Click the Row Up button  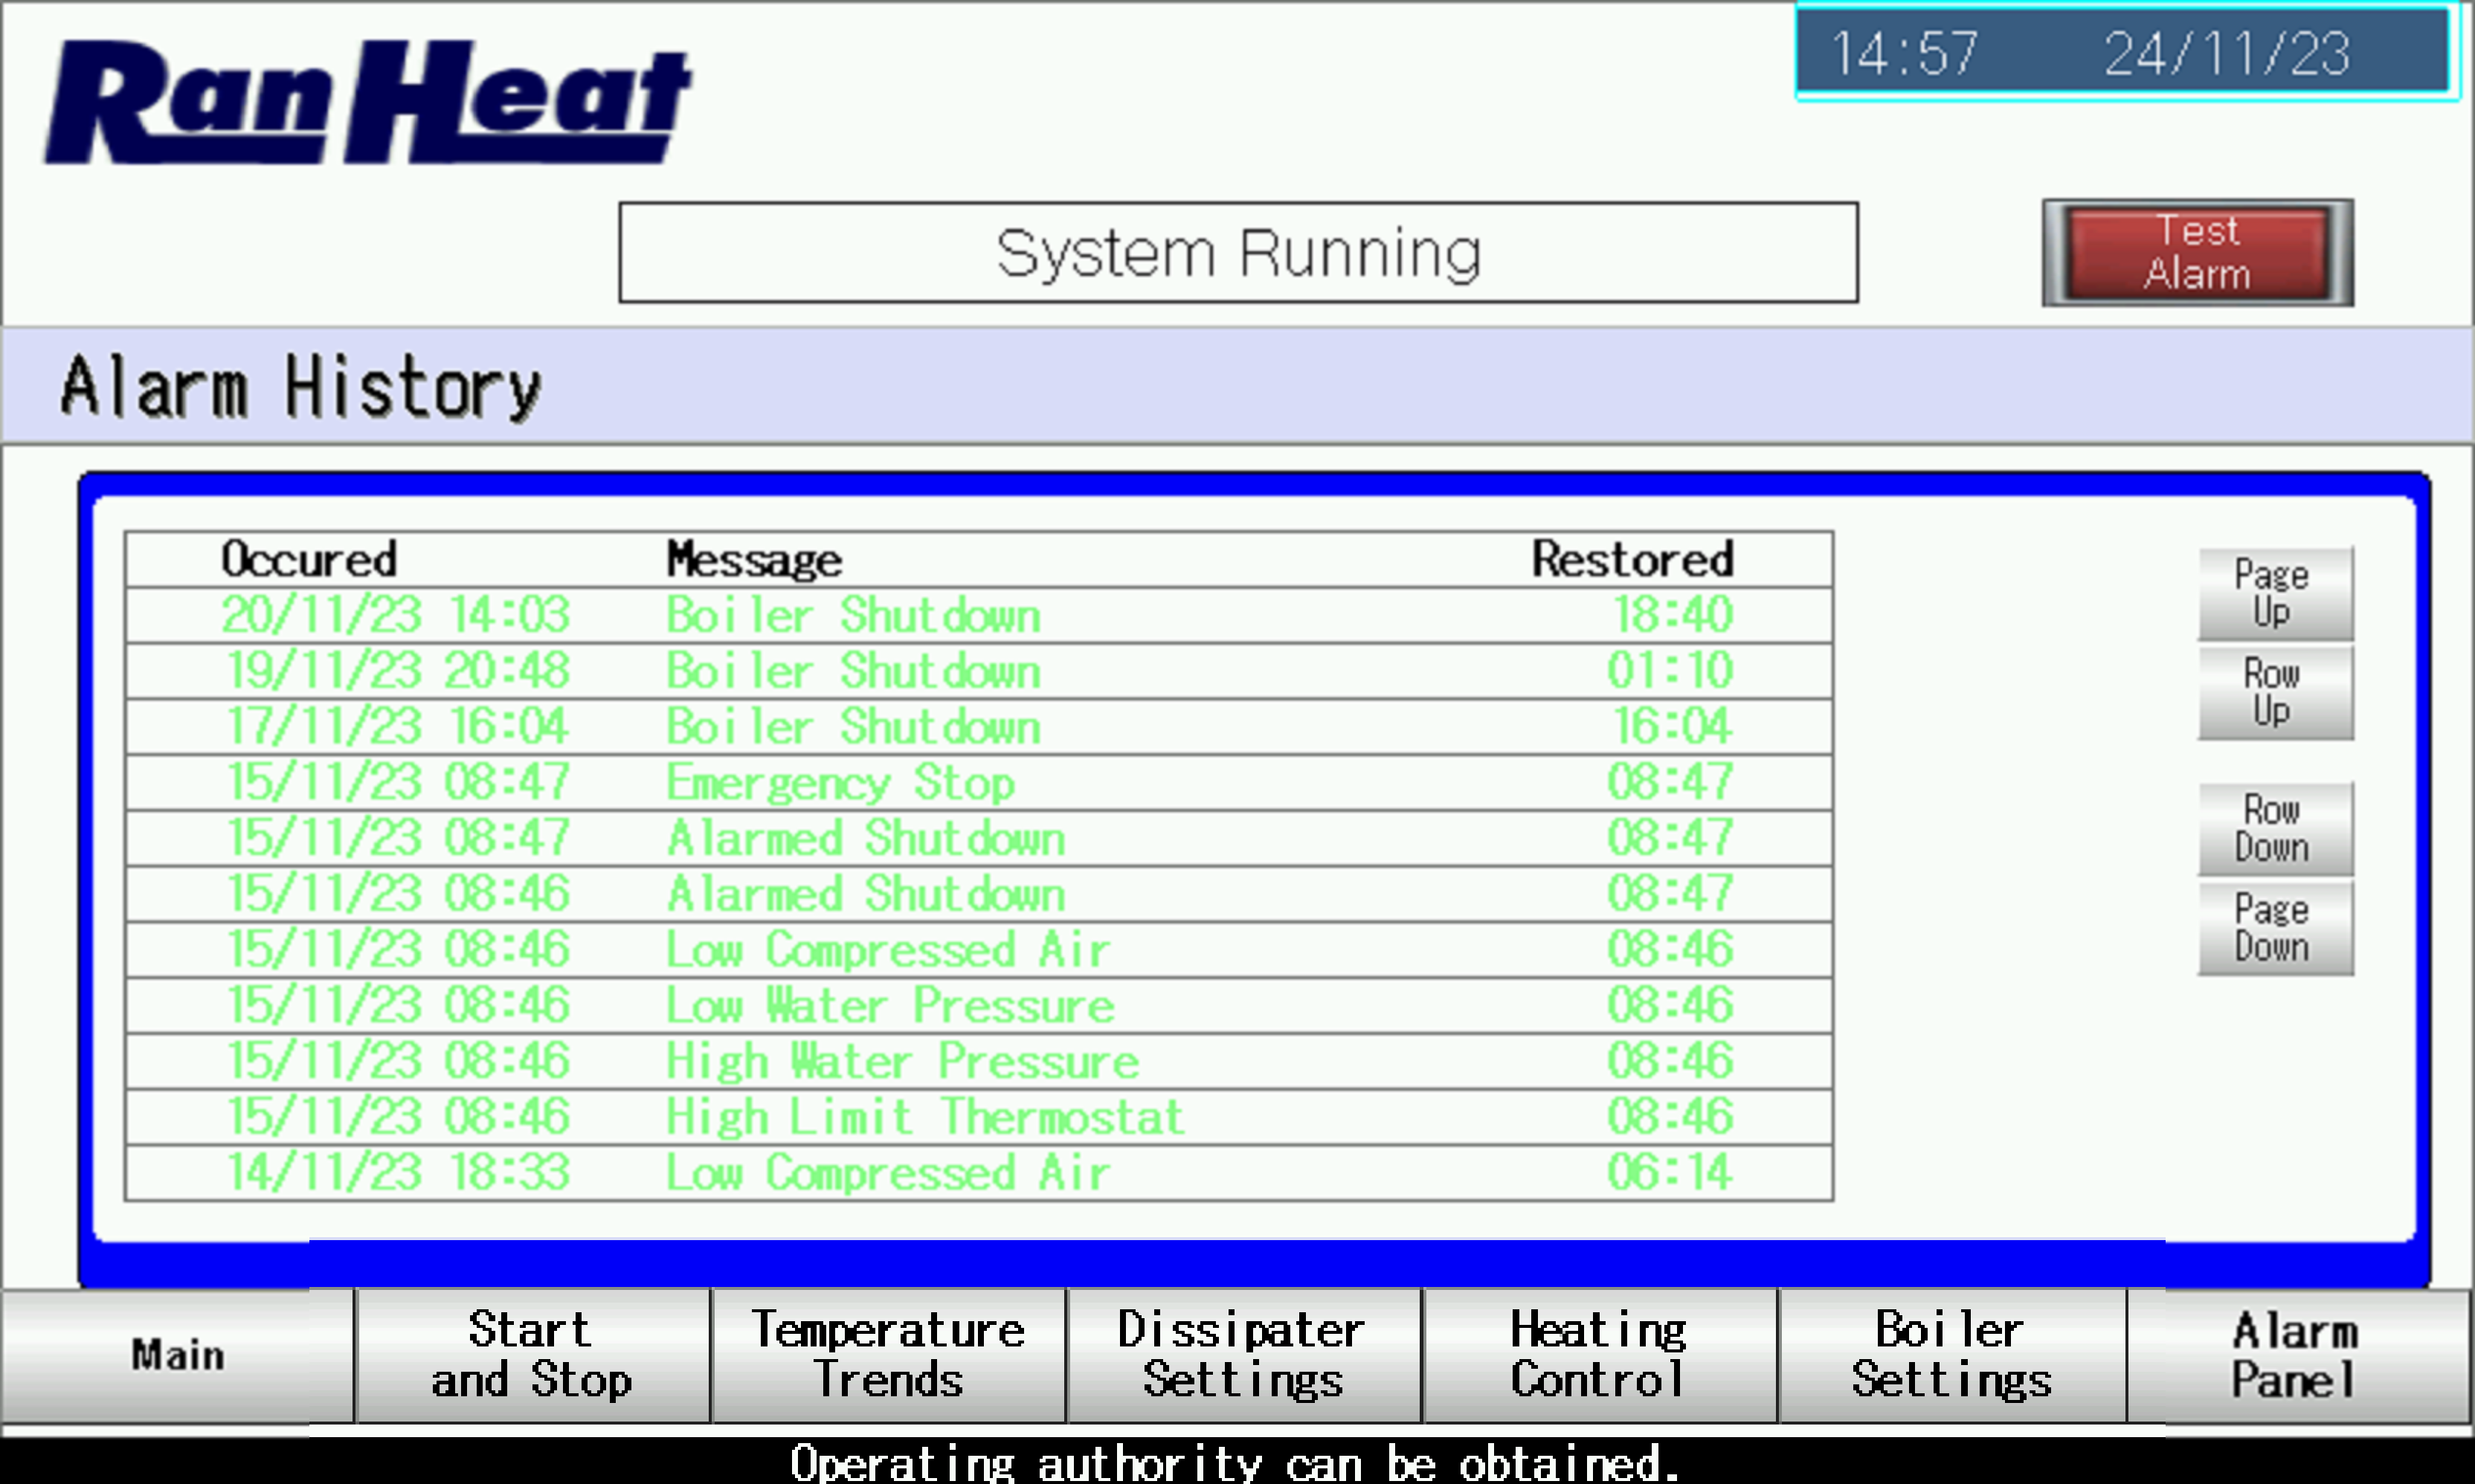coord(2274,692)
